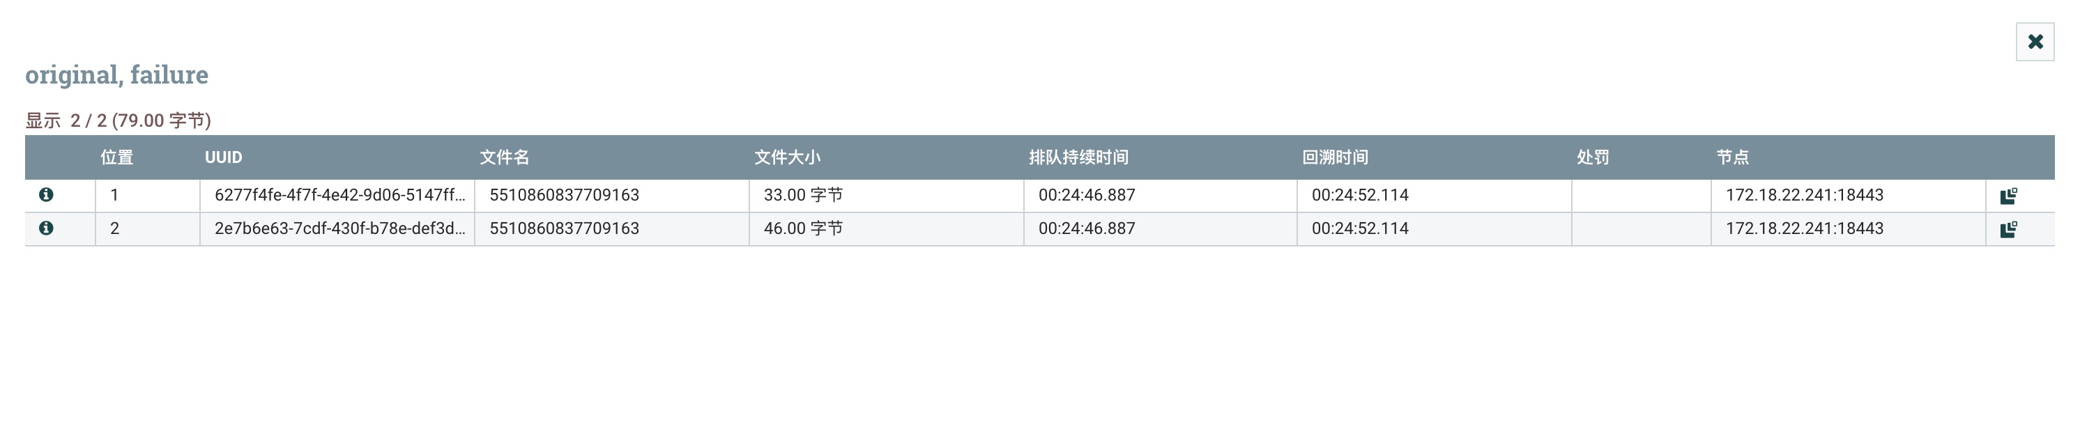Image resolution: width=2080 pixels, height=429 pixels.
Task: Click node address in second row
Action: (x=1805, y=228)
